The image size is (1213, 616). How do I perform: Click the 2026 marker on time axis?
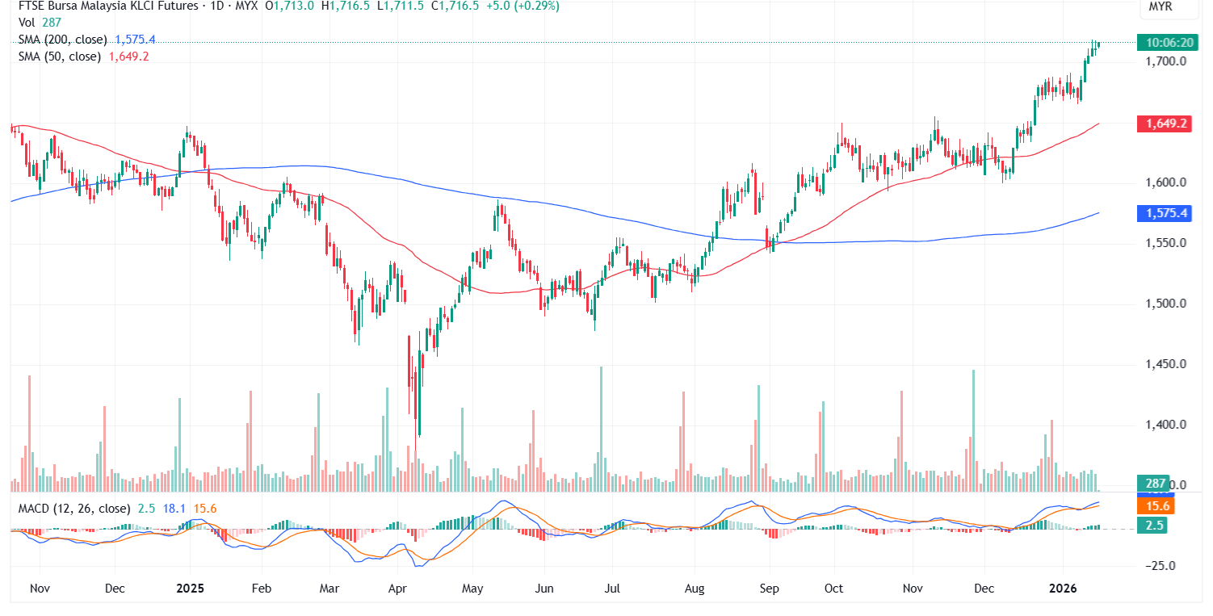coord(1064,589)
